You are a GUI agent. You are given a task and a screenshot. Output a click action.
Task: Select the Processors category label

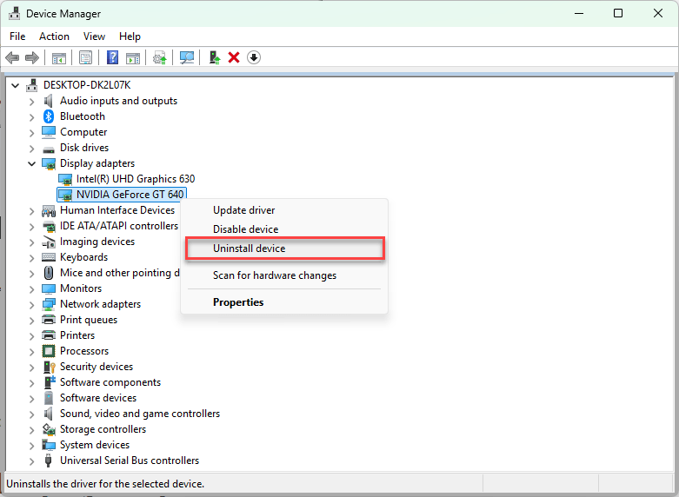[84, 351]
